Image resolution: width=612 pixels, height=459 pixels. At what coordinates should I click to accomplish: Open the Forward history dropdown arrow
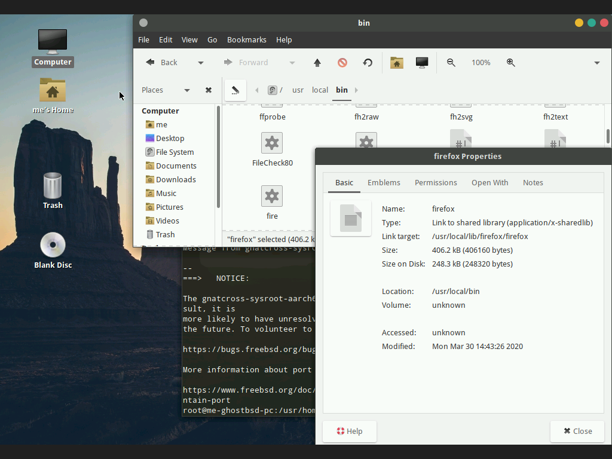(292, 63)
